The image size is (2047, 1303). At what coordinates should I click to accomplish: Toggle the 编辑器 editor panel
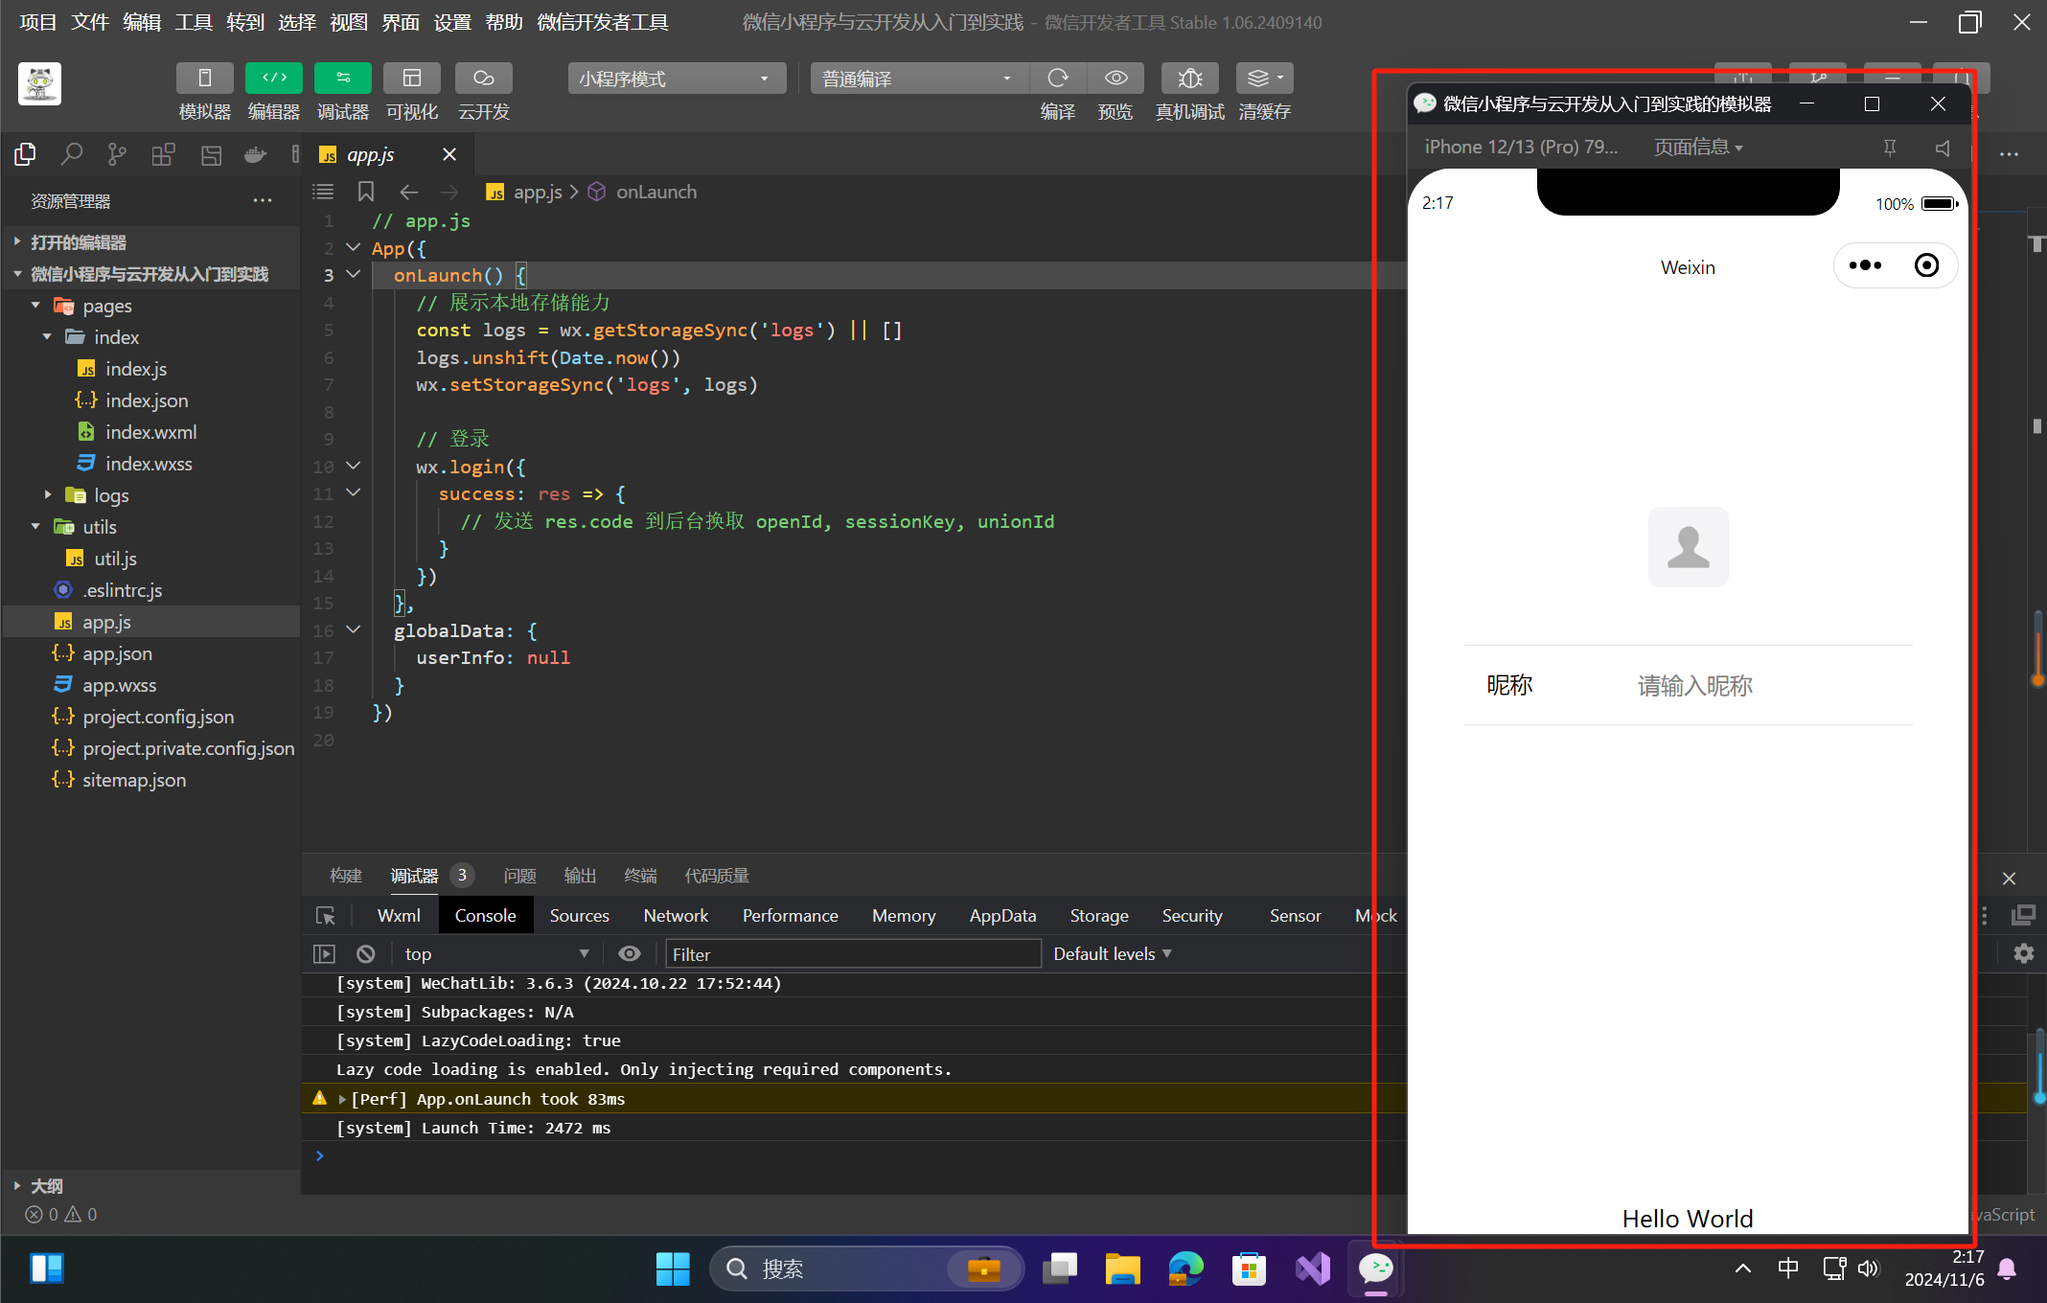pyautogui.click(x=273, y=79)
